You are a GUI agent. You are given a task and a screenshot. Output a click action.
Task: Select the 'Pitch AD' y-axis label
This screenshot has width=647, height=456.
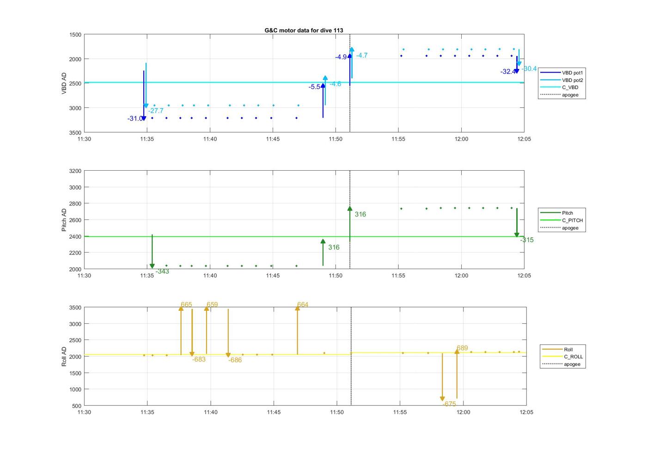64,220
